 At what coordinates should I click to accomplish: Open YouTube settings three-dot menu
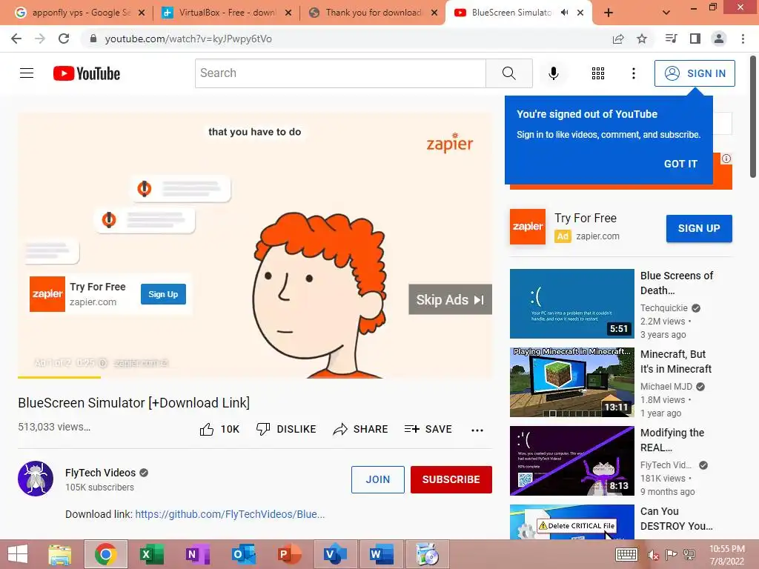point(633,73)
